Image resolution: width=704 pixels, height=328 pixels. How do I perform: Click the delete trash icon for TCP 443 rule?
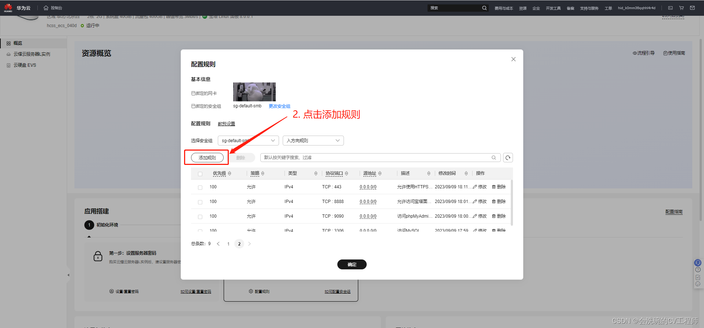494,187
